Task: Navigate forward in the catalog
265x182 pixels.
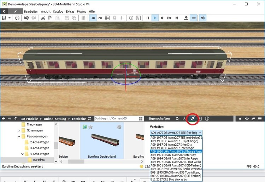Action: (10, 119)
